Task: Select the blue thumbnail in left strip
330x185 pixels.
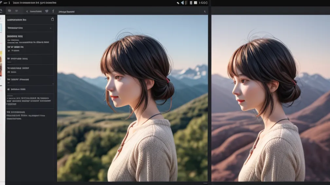Action: 1,28
